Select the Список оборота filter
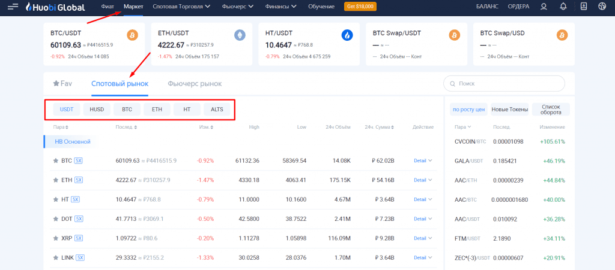Screen dimensions: 615x270 coord(551,110)
